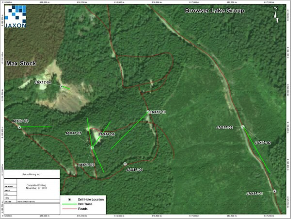Select the JAX17-09 drill hole marker
291x219 pixels.
coord(125,164)
